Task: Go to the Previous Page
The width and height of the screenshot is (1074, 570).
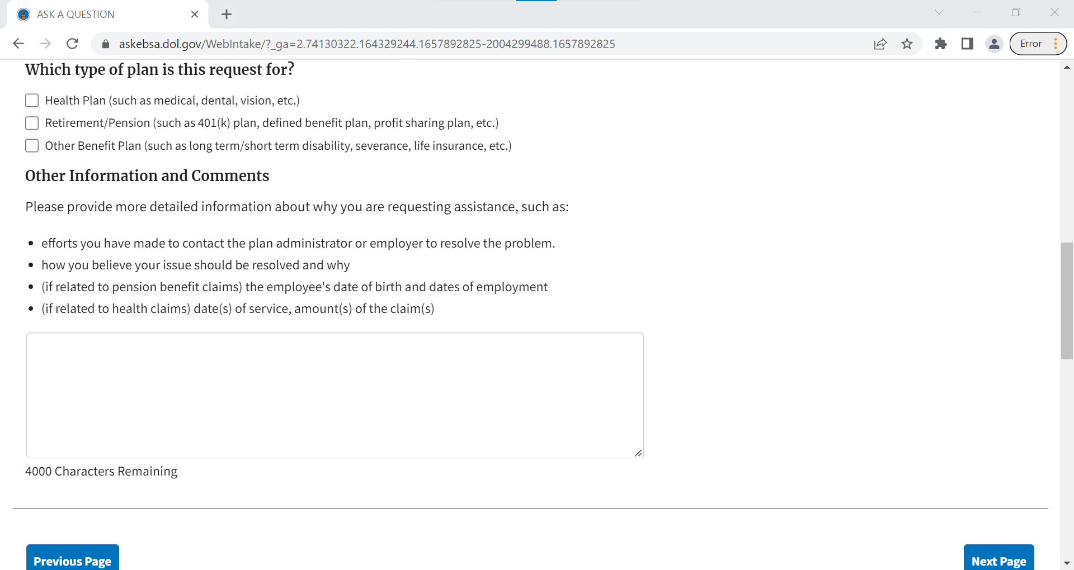Action: pyautogui.click(x=73, y=559)
